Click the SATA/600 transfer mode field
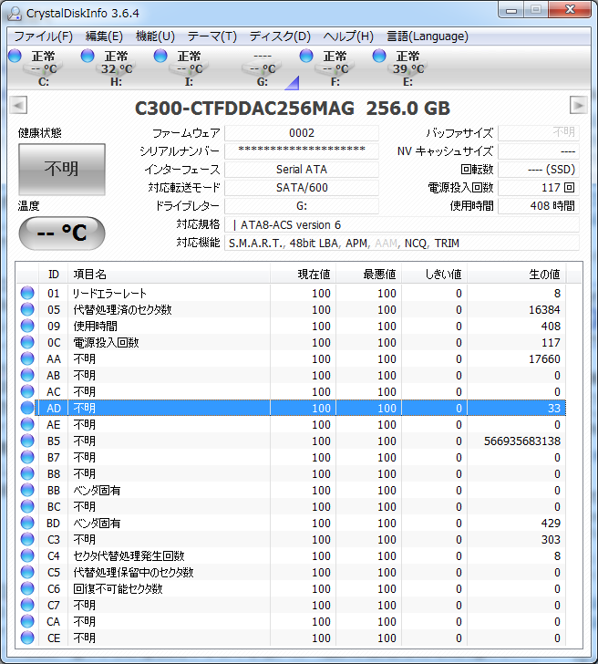 click(302, 188)
